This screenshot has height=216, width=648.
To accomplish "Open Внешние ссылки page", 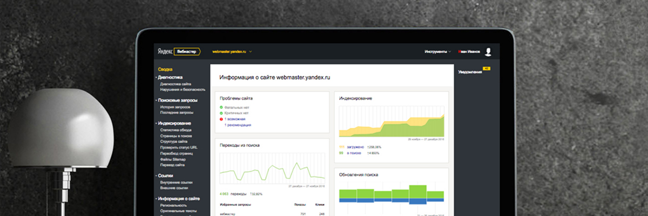I will (174, 188).
